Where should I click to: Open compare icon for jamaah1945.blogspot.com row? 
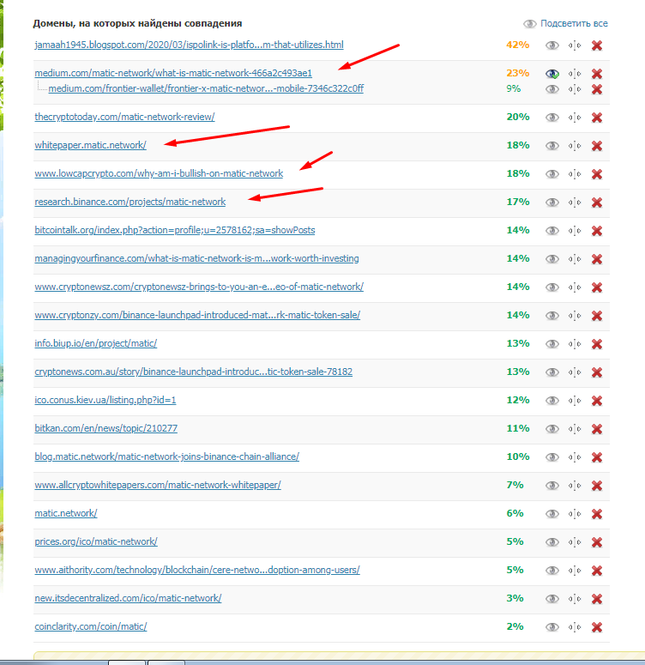click(x=575, y=45)
